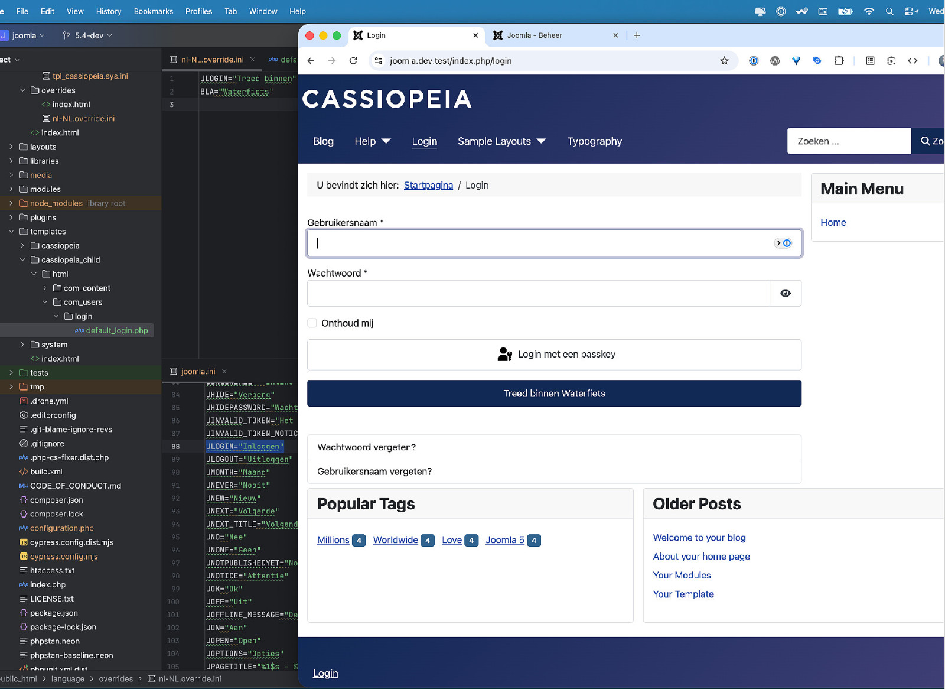Open macOS Spotlight search icon

[x=889, y=11]
